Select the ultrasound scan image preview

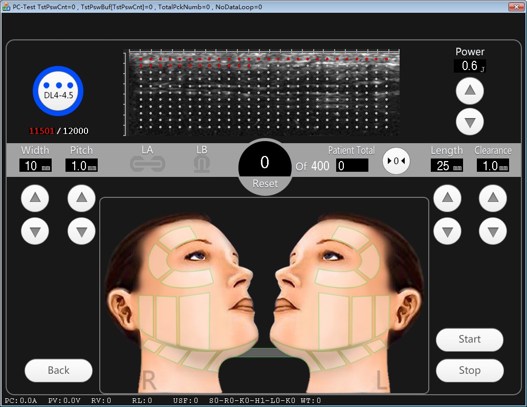tap(262, 93)
